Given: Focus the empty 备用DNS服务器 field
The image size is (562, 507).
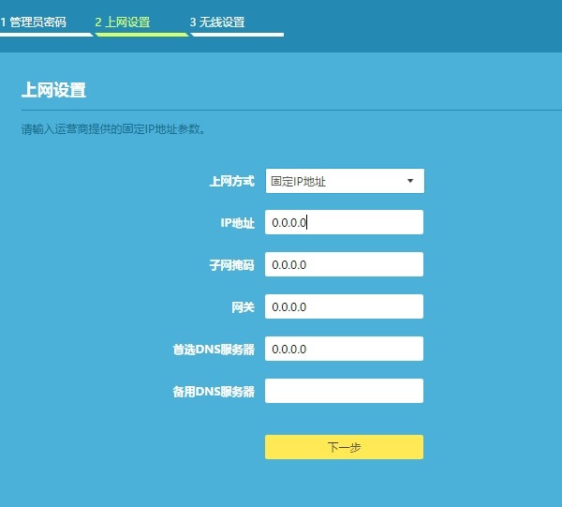Looking at the screenshot, I should point(344,391).
